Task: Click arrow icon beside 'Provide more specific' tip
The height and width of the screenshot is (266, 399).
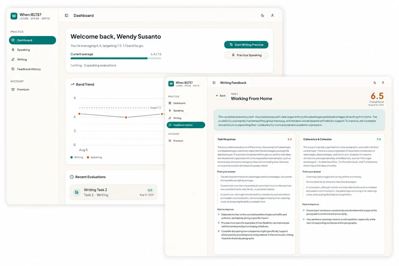Action: pos(218,223)
